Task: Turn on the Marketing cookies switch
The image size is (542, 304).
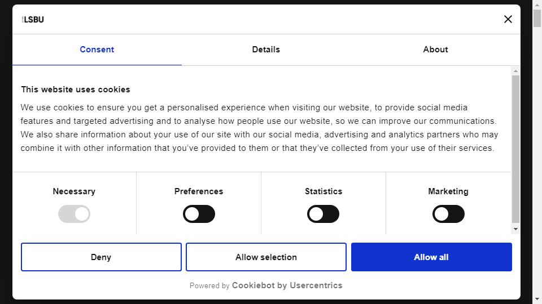Action: [448, 214]
